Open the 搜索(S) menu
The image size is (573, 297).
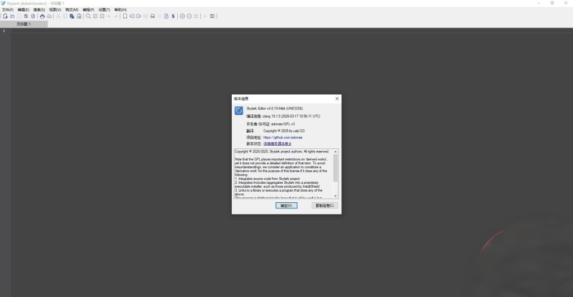pyautogui.click(x=39, y=10)
